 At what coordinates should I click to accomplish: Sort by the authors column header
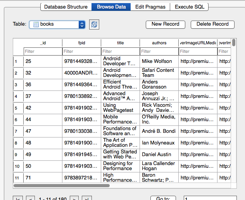point(159,43)
